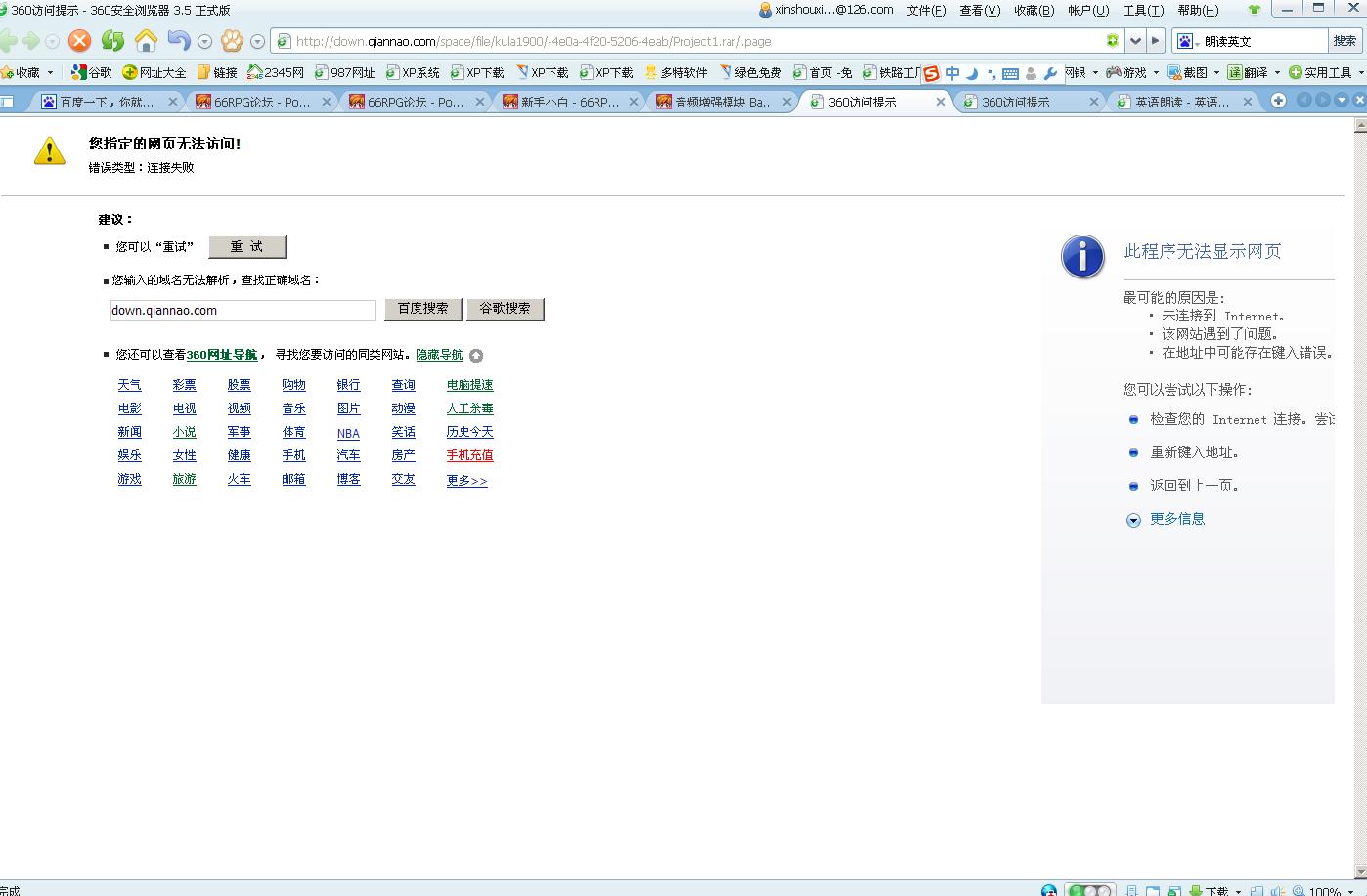The image size is (1367, 896).
Task: Open the tab list dropdown arrow
Action: pyautogui.click(x=1342, y=101)
